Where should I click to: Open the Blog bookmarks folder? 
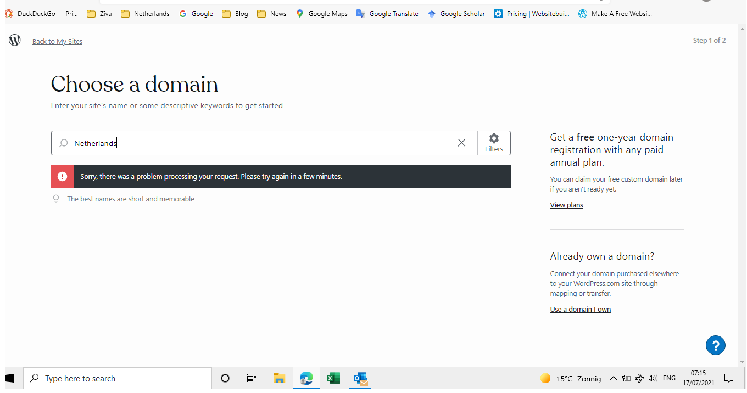(235, 14)
